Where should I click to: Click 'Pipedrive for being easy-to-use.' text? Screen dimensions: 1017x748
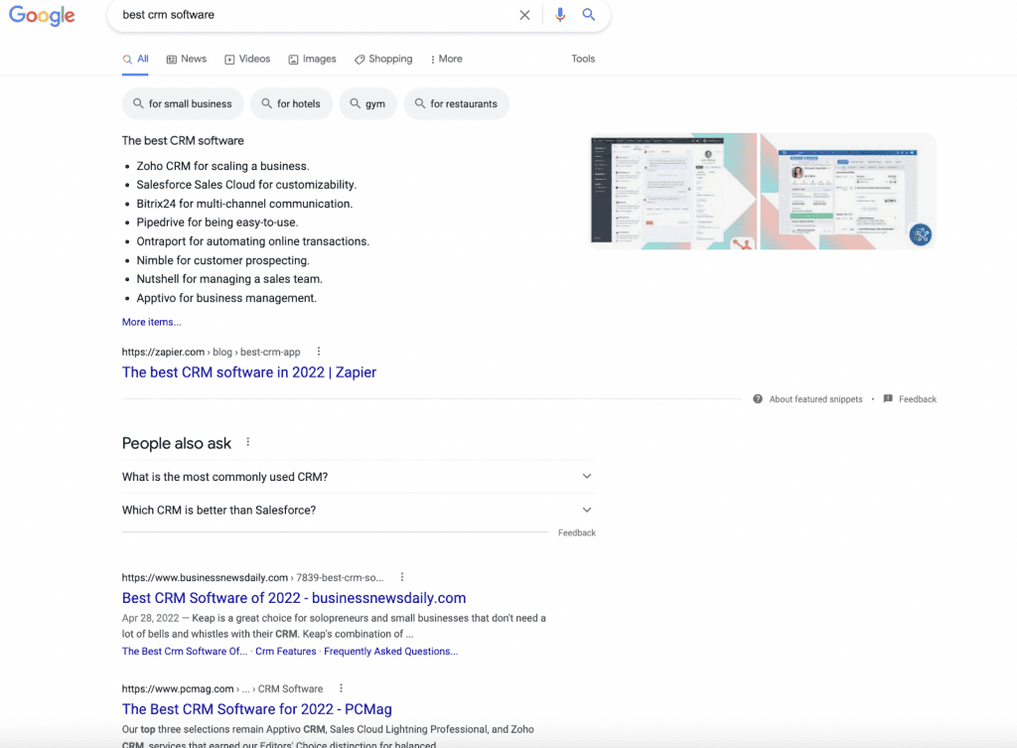tap(218, 223)
